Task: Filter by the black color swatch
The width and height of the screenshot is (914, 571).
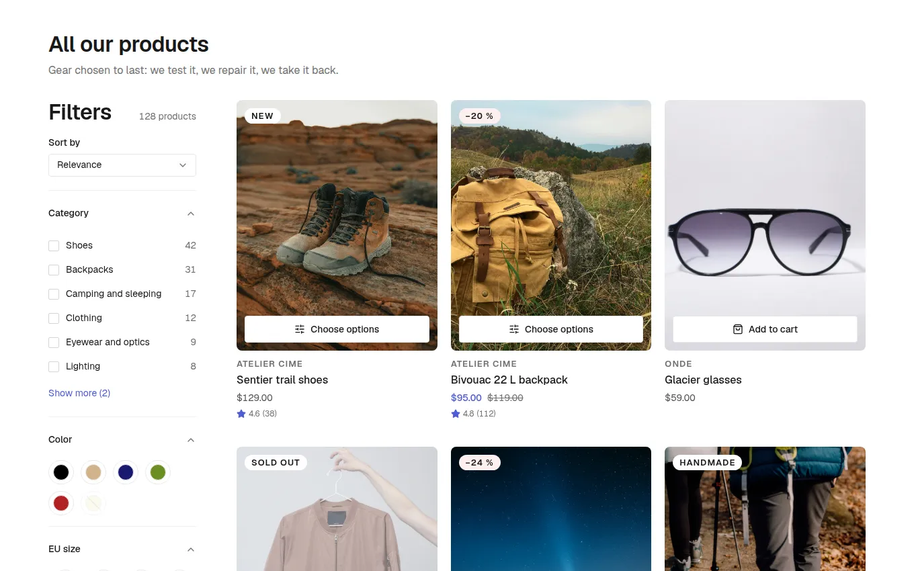Action: 61,472
